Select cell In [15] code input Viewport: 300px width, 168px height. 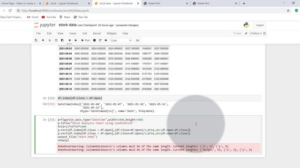159,98
